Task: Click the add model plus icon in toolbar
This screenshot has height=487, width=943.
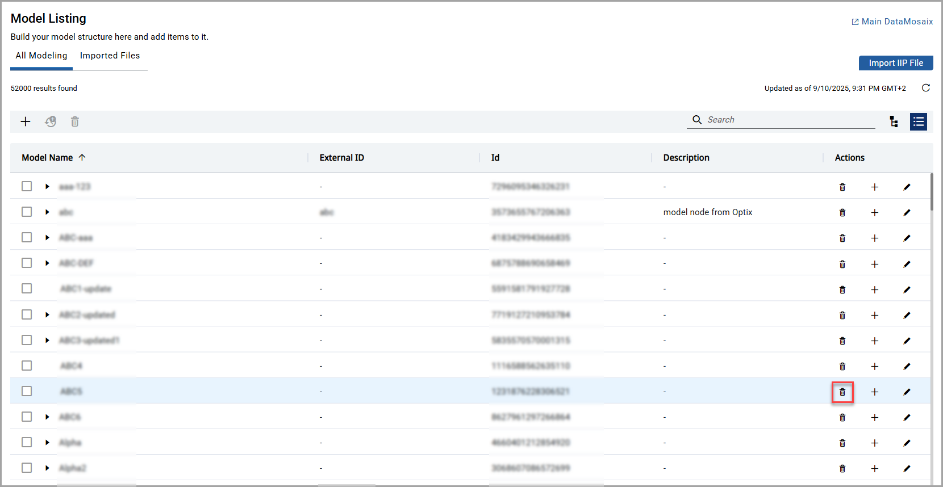Action: pyautogui.click(x=26, y=121)
